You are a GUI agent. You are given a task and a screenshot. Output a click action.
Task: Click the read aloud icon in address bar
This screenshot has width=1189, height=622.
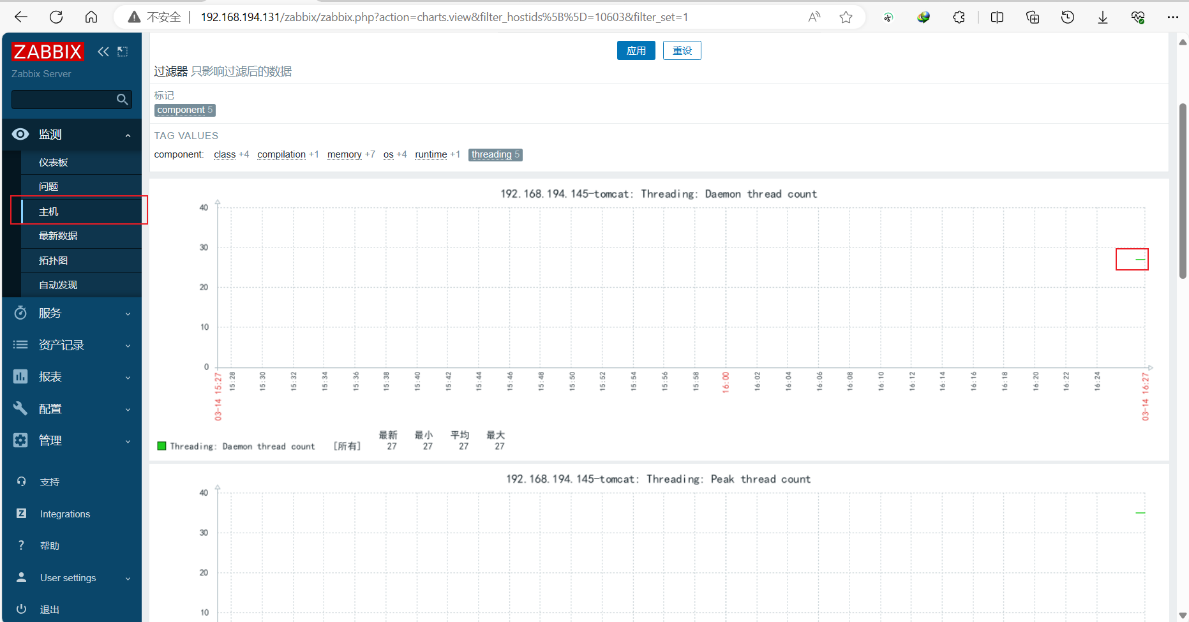click(x=814, y=17)
